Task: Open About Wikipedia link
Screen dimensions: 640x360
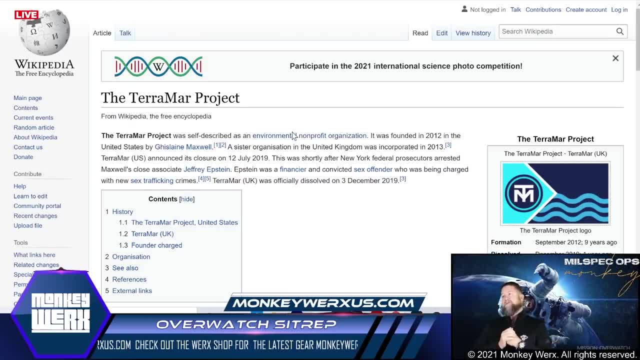Action: [x=35, y=137]
